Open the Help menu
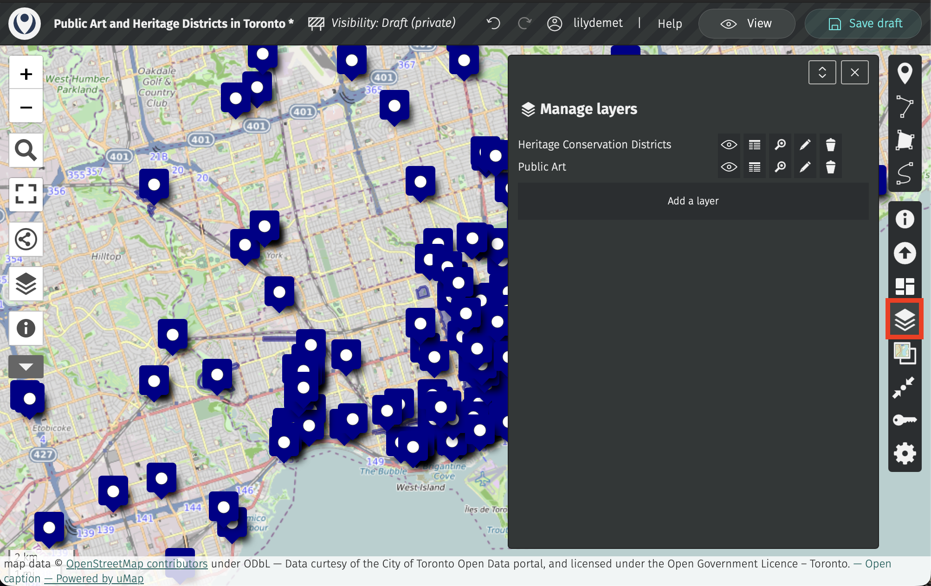 click(x=669, y=24)
